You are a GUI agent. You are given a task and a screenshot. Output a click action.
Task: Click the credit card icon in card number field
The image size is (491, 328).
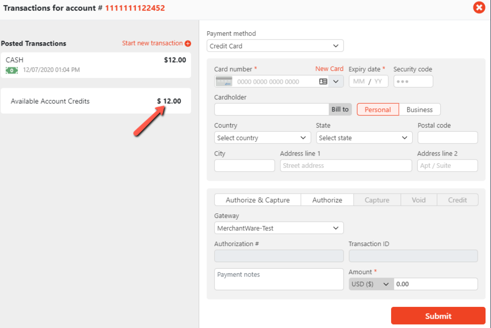(224, 81)
